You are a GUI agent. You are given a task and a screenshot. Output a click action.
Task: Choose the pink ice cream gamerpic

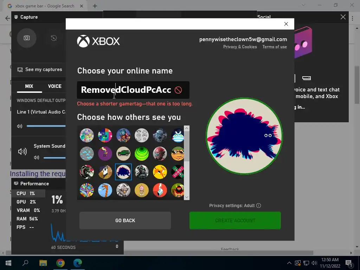[142, 190]
